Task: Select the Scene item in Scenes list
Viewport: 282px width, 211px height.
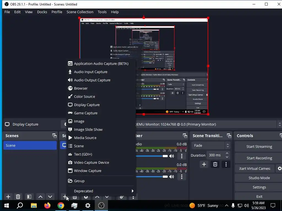Action: coord(30,146)
